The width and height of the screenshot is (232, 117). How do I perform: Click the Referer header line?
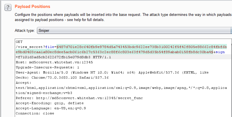[79, 98]
